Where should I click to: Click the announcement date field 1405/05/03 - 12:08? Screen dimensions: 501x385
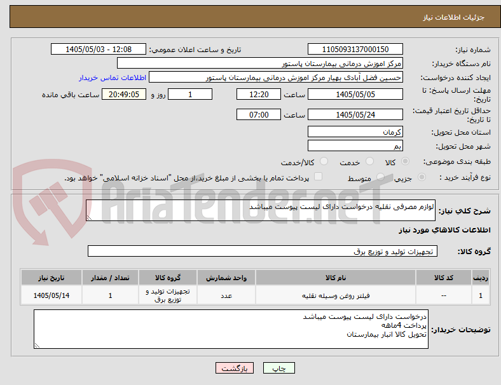coord(99,49)
